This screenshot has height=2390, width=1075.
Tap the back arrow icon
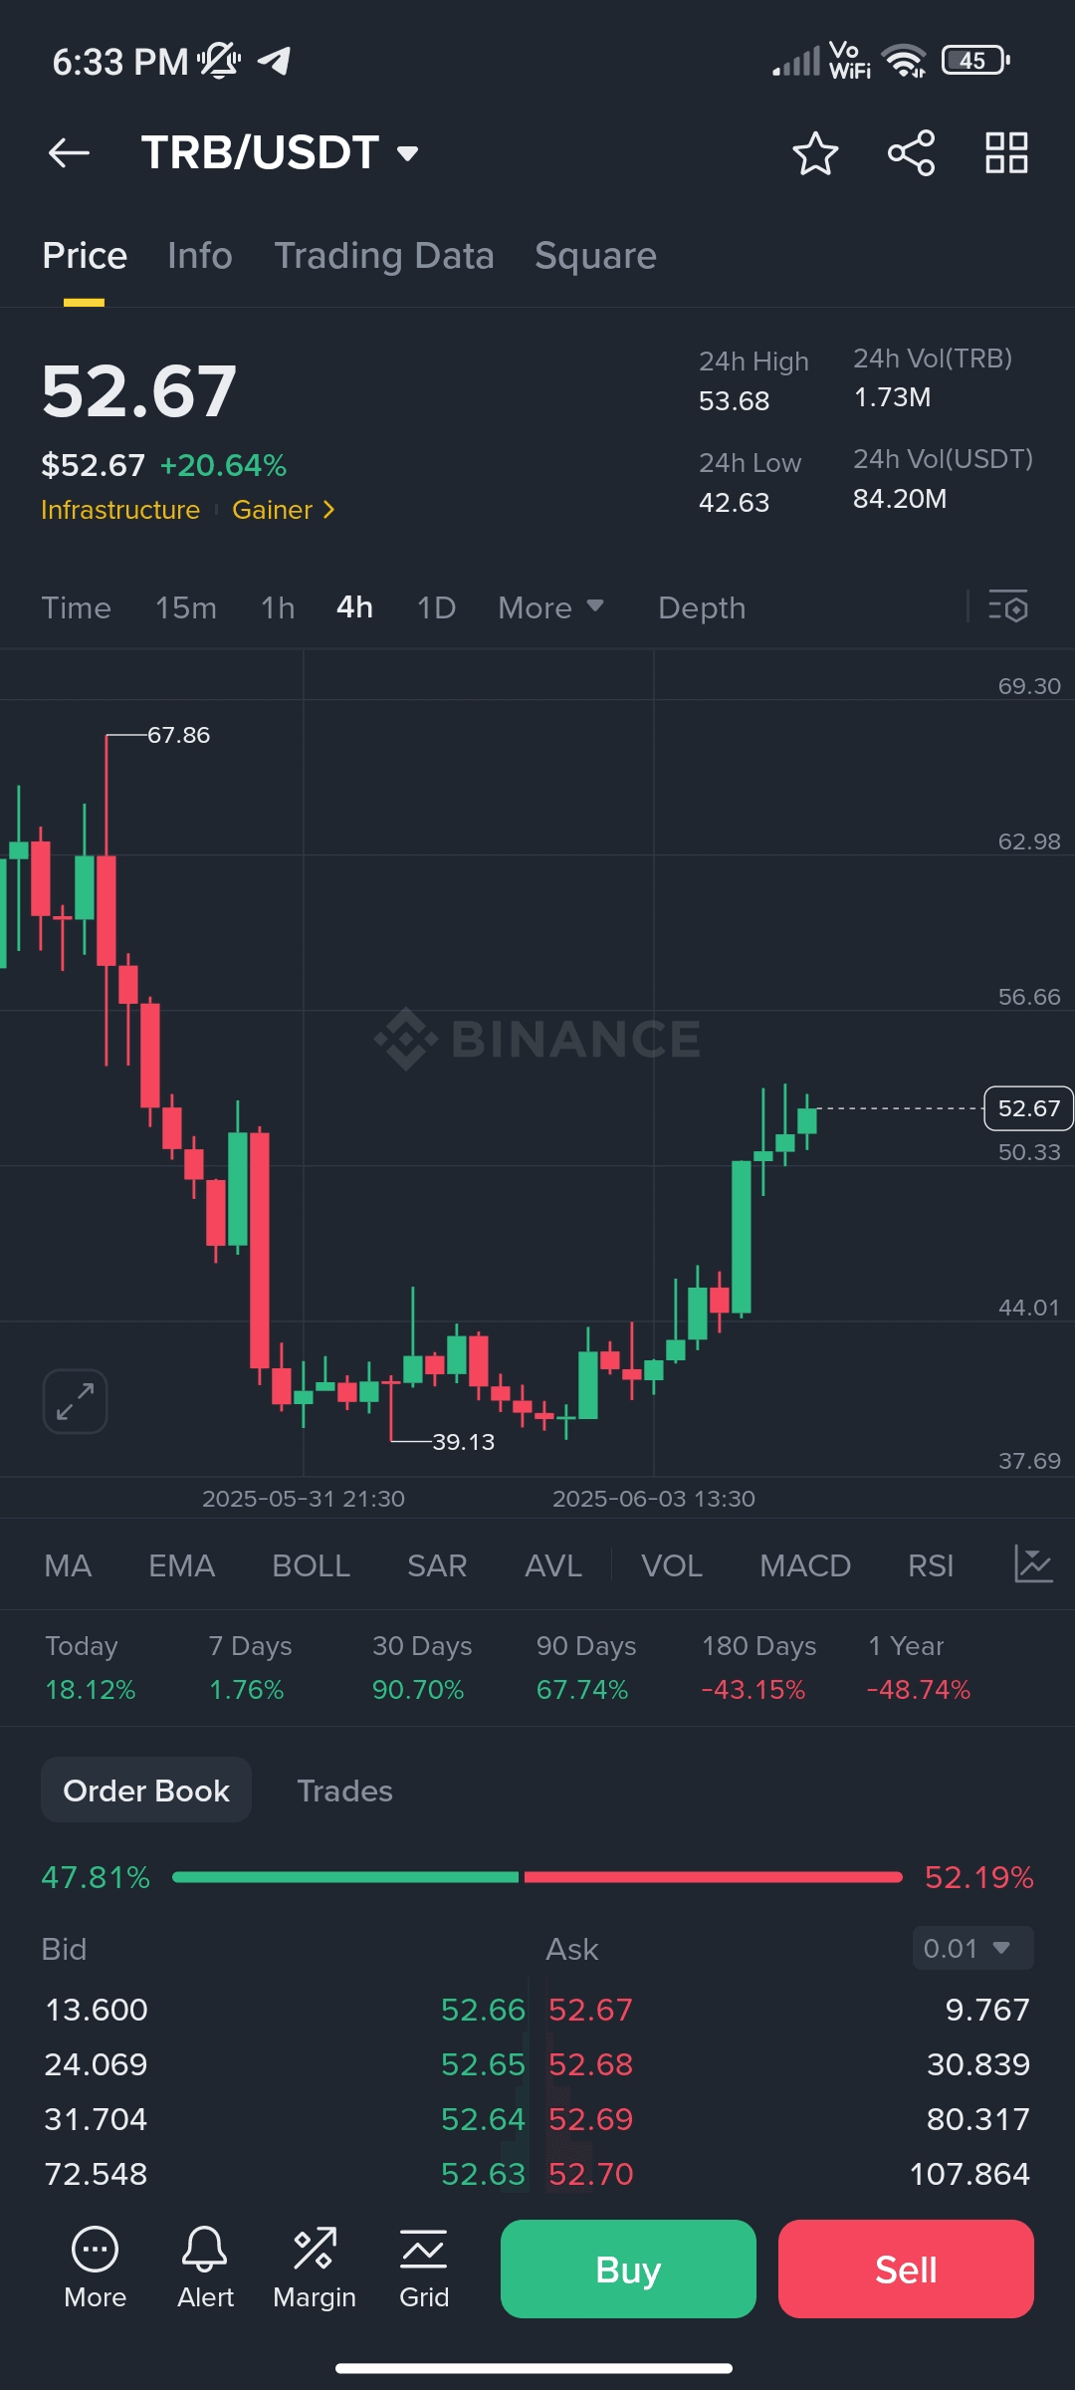[x=69, y=153]
